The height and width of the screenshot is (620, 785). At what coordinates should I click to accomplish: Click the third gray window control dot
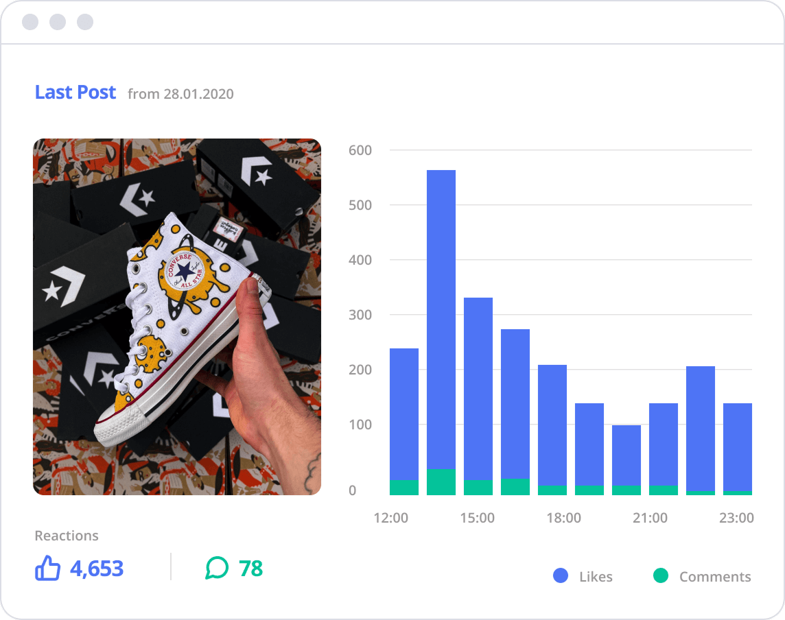pos(85,22)
